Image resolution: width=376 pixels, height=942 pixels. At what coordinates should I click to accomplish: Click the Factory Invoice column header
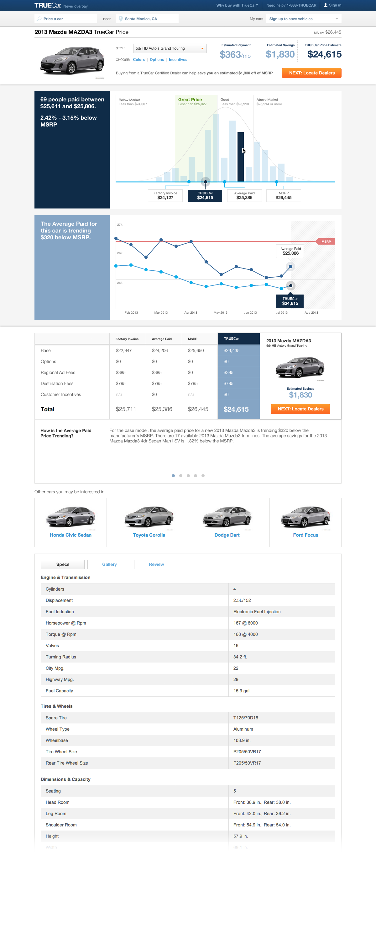pyautogui.click(x=128, y=338)
